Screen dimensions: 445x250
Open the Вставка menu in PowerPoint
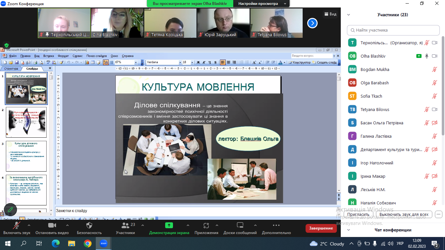pos(49,56)
